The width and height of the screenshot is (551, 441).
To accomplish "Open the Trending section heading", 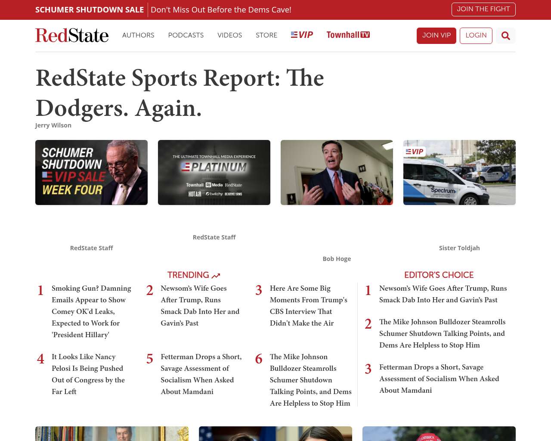I will (x=194, y=275).
